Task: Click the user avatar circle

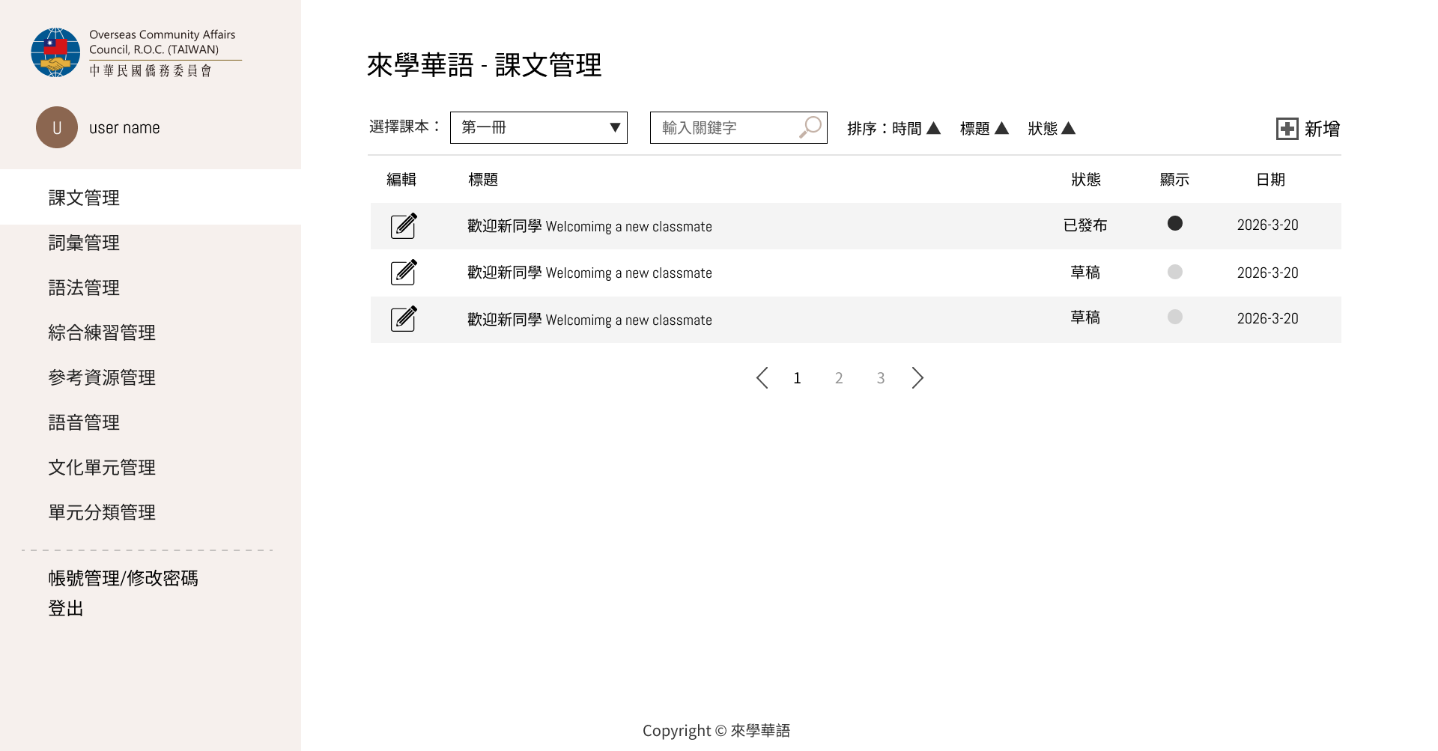Action: tap(57, 127)
